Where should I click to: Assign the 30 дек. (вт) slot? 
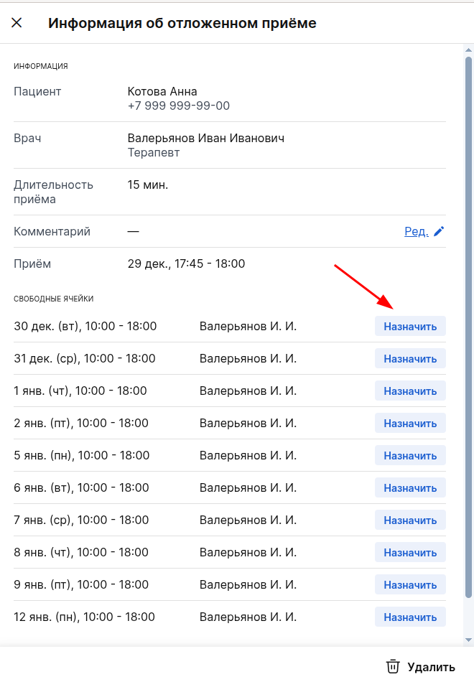(410, 327)
